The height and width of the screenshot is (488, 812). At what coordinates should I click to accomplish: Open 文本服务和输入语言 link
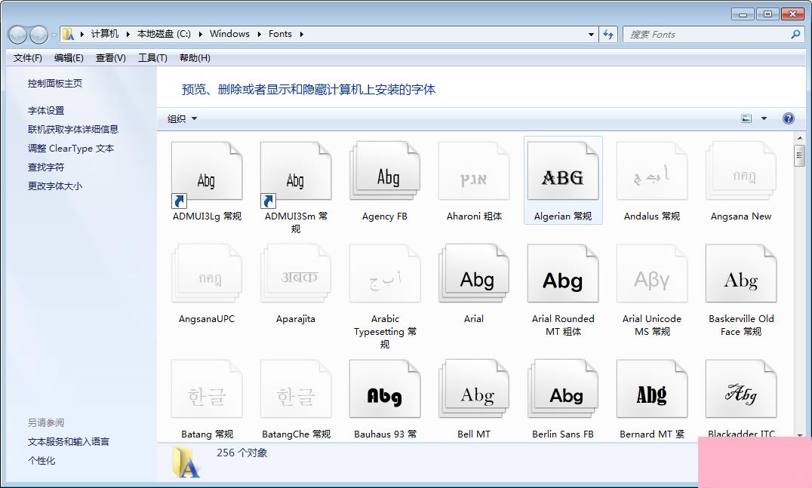coord(69,441)
